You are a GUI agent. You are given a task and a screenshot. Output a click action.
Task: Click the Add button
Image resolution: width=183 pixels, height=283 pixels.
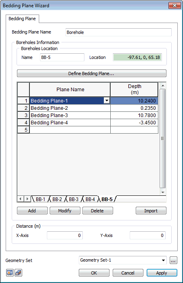[32, 211]
